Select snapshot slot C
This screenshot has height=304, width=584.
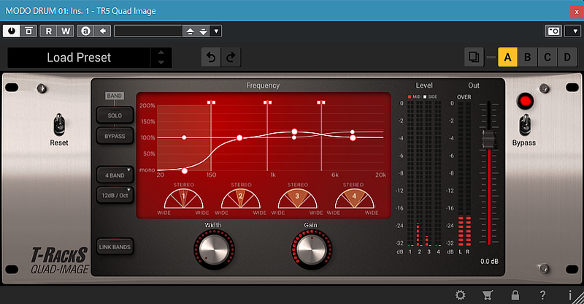pos(547,58)
